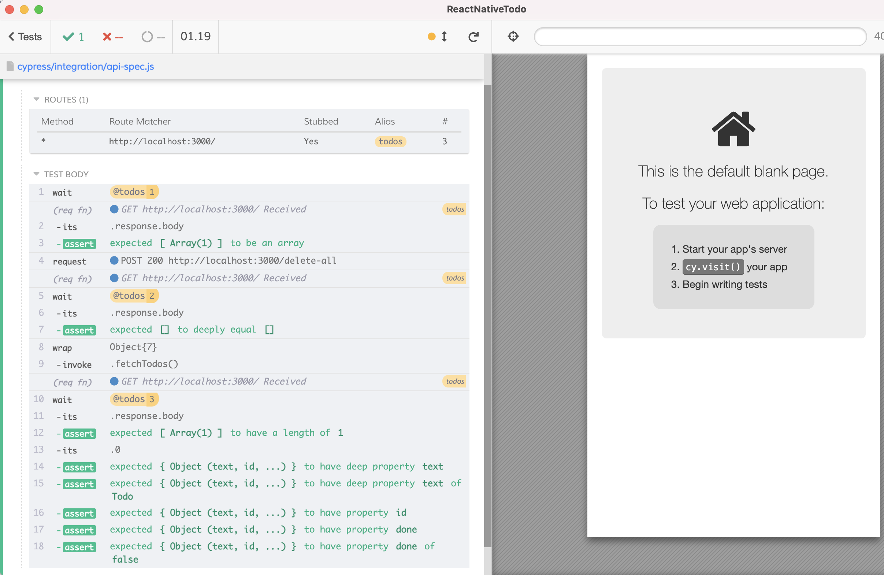Collapse the ROUTES (1) section
The image size is (884, 575).
click(61, 99)
